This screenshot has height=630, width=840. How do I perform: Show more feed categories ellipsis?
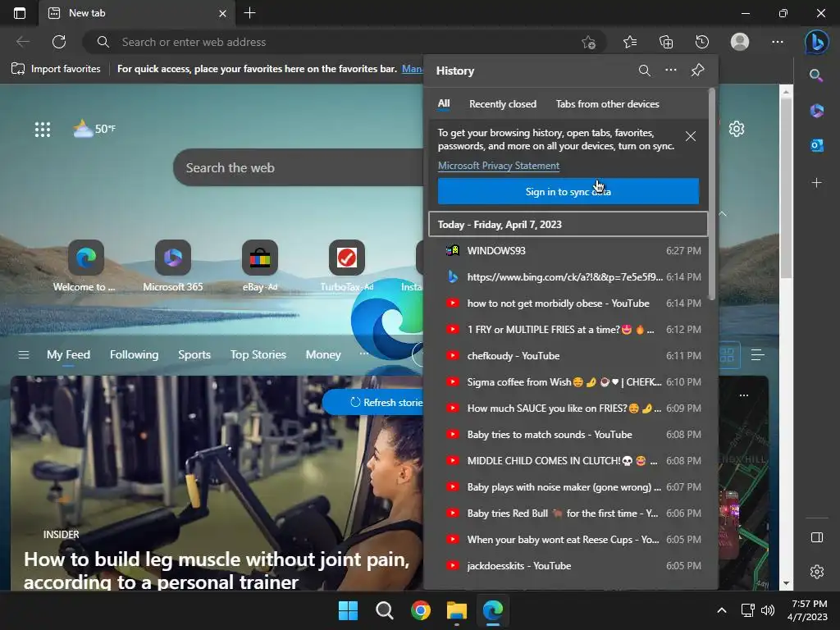[363, 354]
